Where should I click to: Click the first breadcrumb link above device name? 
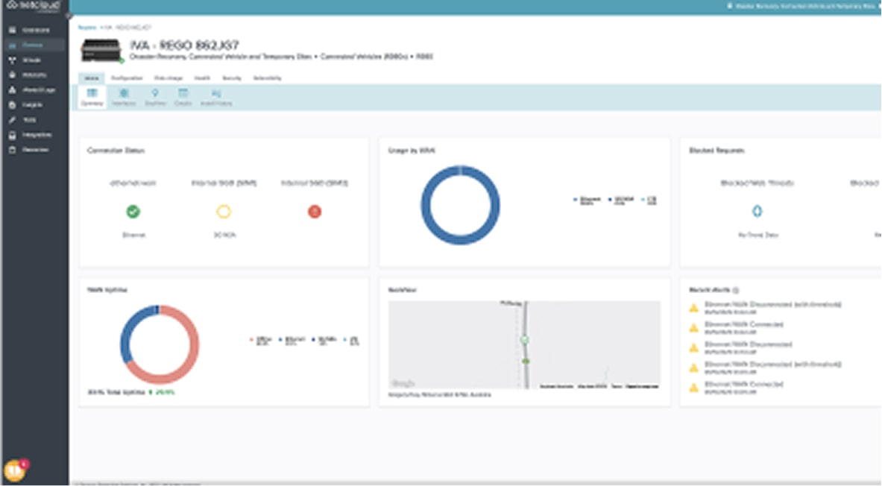point(87,27)
